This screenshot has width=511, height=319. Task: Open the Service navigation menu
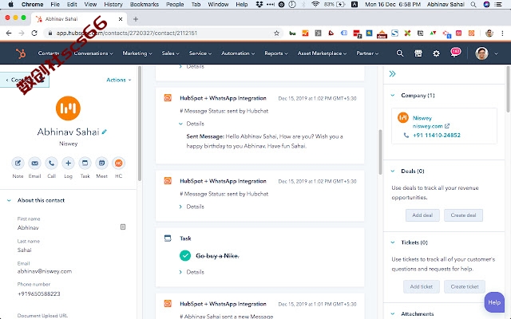click(x=200, y=53)
